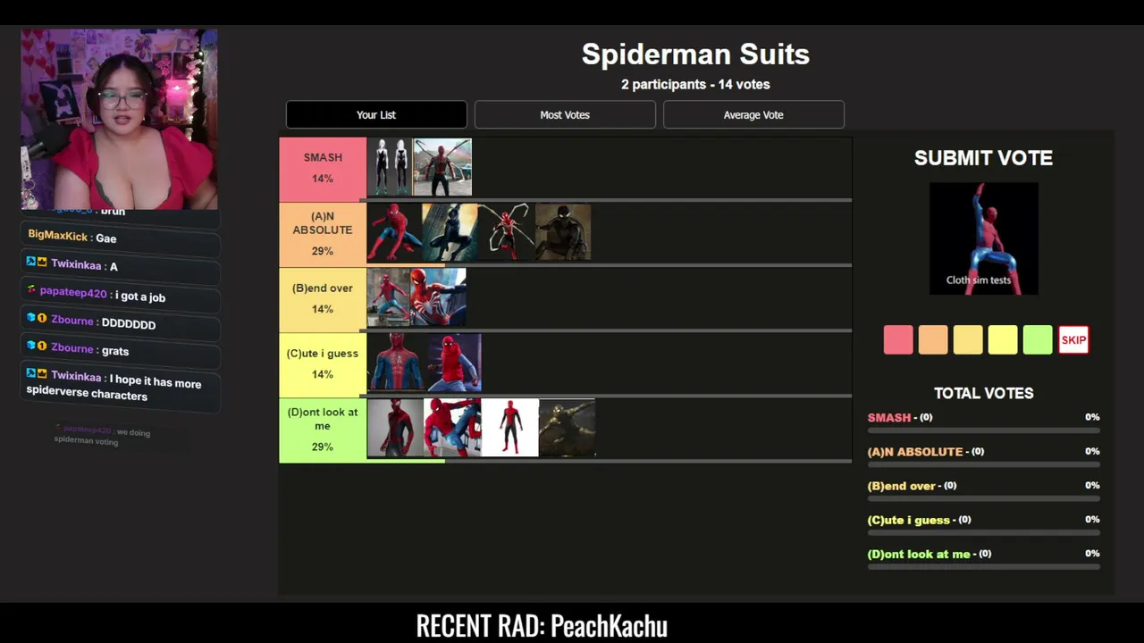Select the black symbiote suit on building thumbnail
1144x643 pixels.
pos(450,232)
